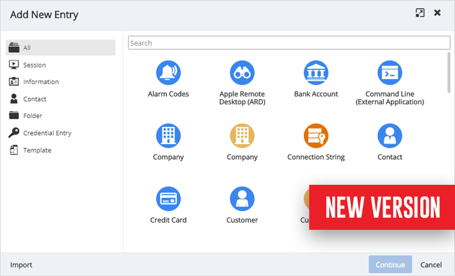Filter by Session category

click(x=34, y=65)
